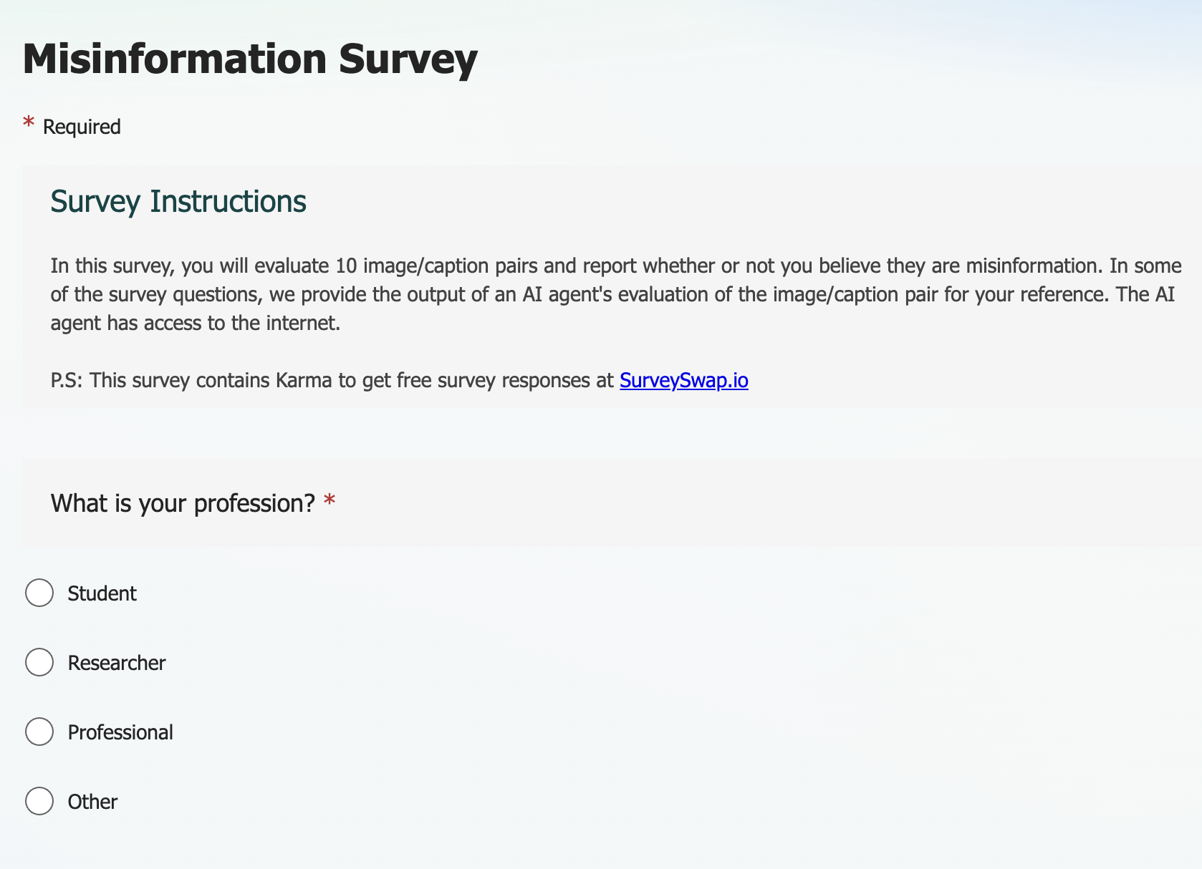The width and height of the screenshot is (1202, 869).
Task: Open the SurveySwap.io link
Action: pos(683,380)
